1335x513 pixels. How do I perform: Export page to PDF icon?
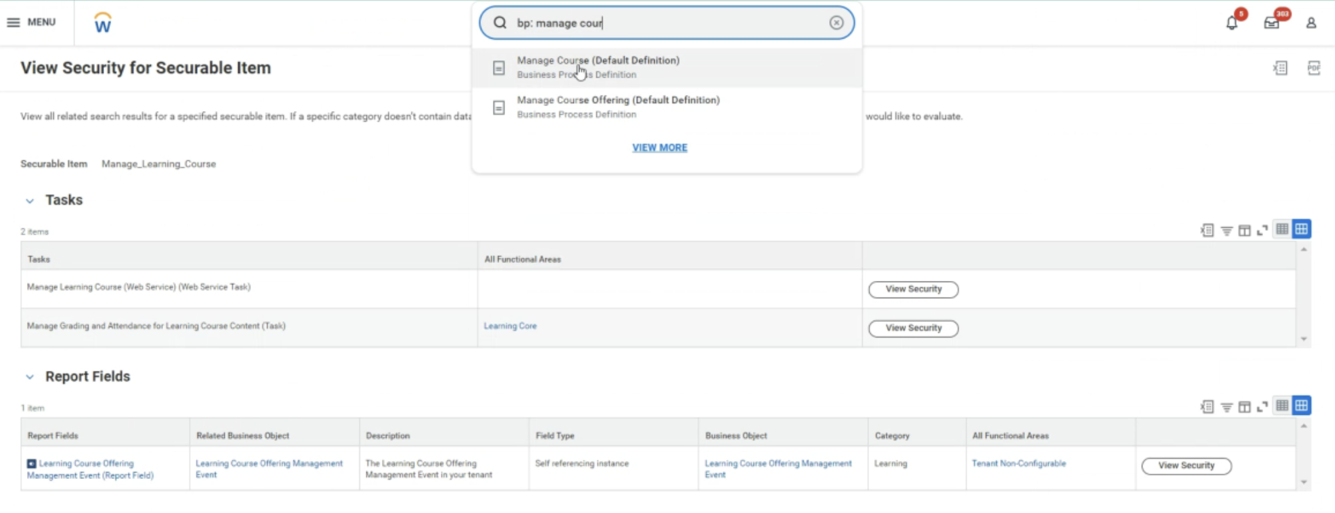1314,68
